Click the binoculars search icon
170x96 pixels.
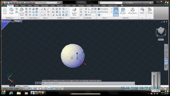coord(124,3)
